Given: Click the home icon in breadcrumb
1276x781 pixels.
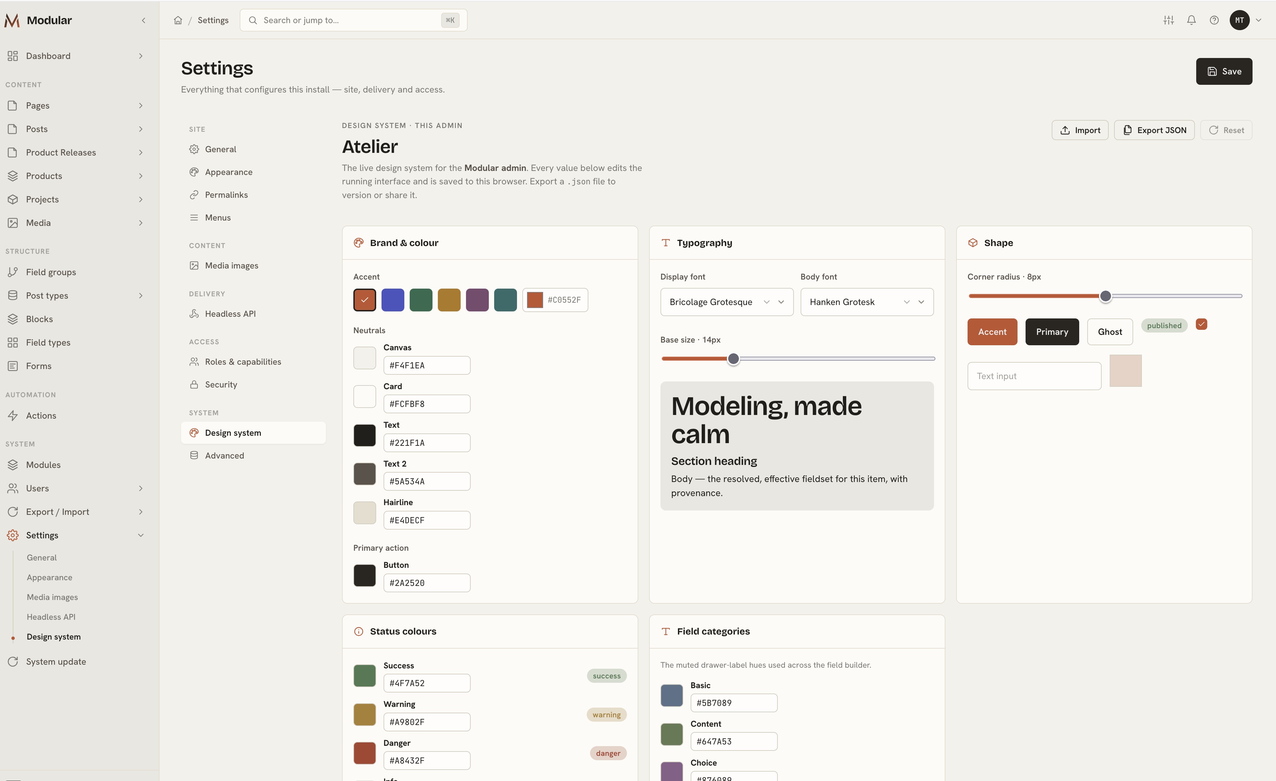Looking at the screenshot, I should pos(178,20).
